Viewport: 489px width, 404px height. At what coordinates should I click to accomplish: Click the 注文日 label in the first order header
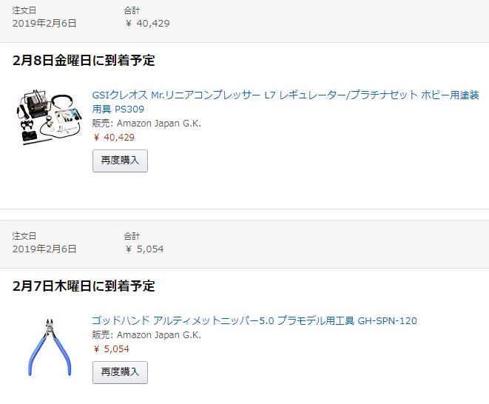24,10
